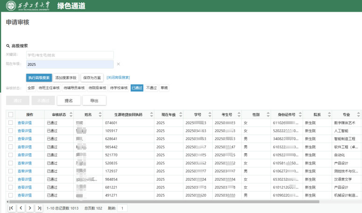362x213 pixels.
Task: Select the 不通过 status filter
Action: (151, 87)
